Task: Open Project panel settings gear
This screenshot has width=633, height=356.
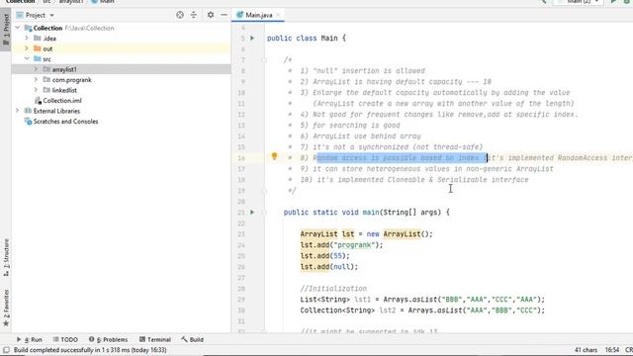Action: point(211,15)
